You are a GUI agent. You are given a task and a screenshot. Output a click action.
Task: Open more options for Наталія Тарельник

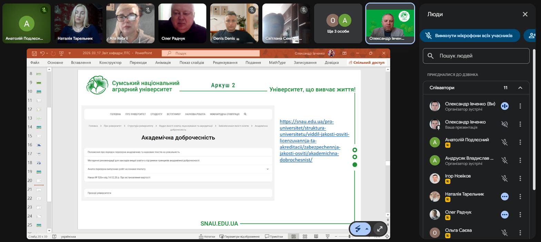[x=520, y=197]
